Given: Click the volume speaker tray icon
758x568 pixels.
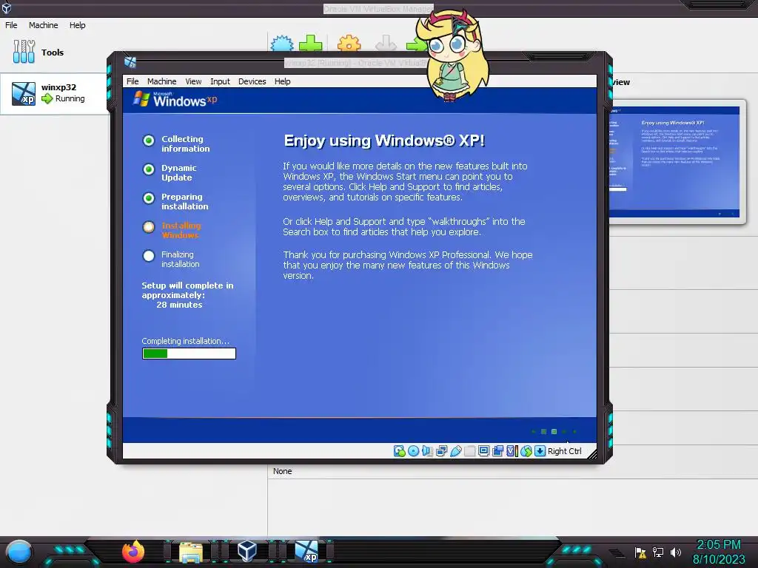Looking at the screenshot, I should [x=675, y=552].
